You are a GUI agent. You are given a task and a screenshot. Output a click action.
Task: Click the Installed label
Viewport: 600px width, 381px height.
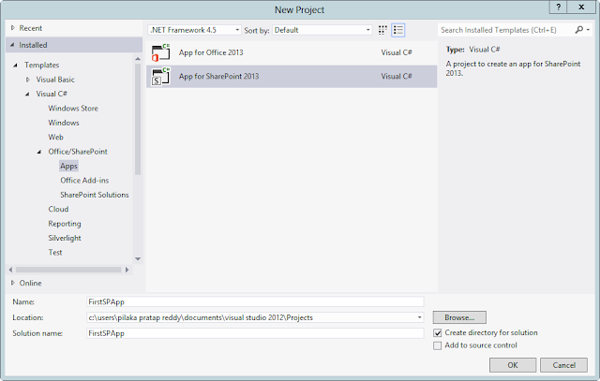click(x=34, y=45)
